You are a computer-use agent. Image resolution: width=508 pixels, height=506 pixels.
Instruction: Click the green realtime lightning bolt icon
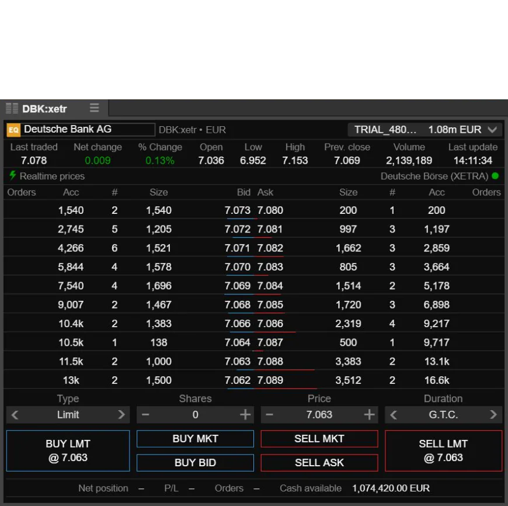13,175
